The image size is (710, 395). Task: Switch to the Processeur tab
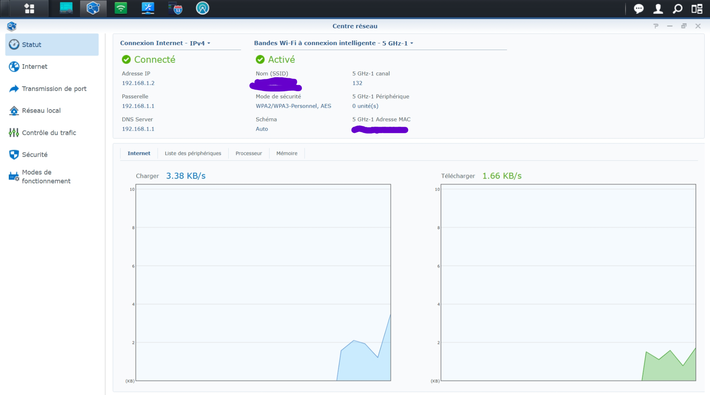click(x=248, y=153)
